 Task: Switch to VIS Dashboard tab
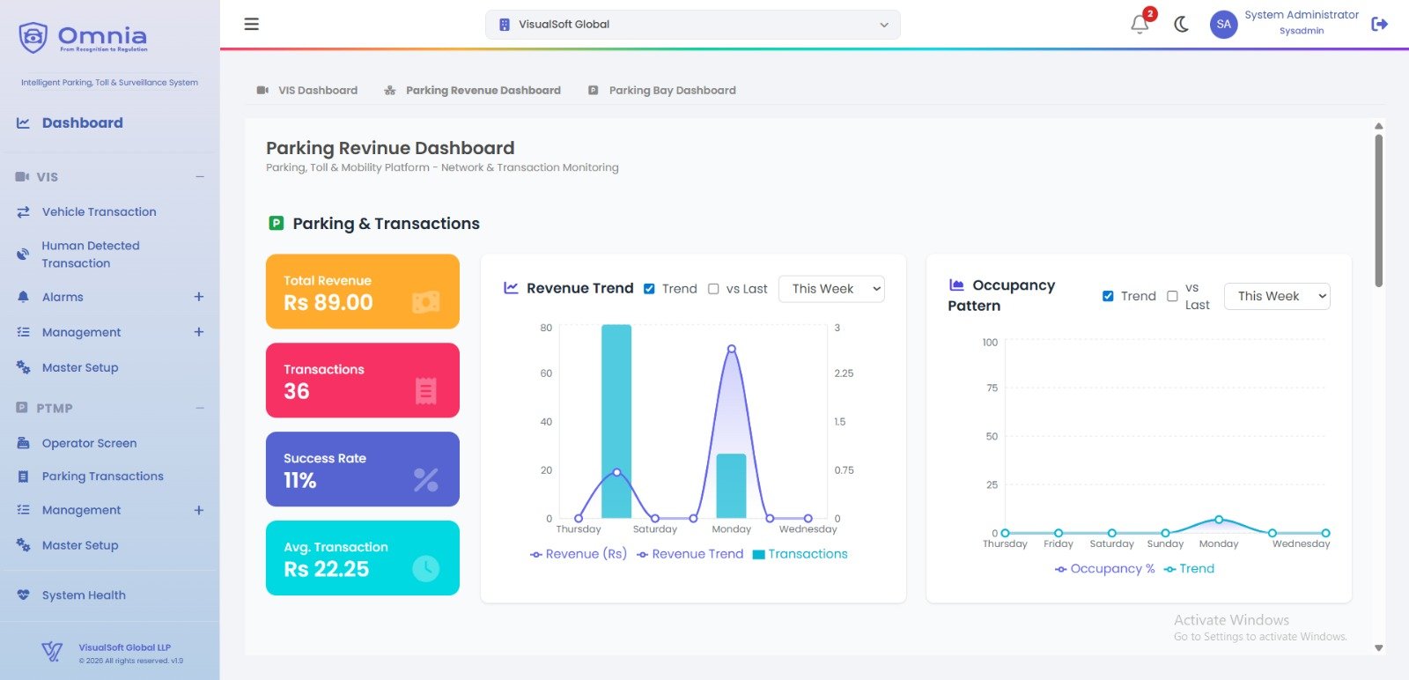[x=307, y=90]
